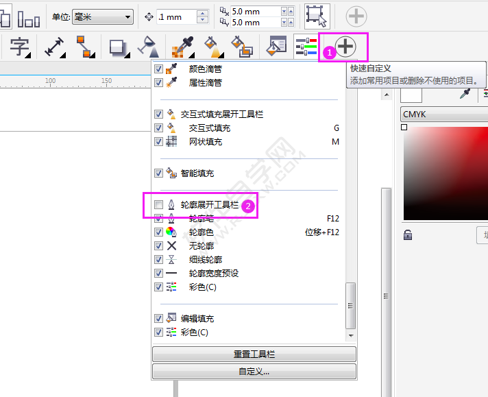Click the 轮廓笔 F12 menu entry
This screenshot has height=397, width=488.
(247, 218)
